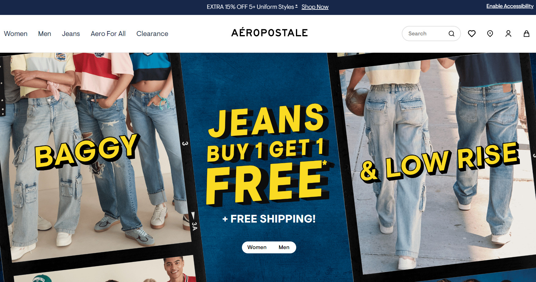The width and height of the screenshot is (536, 282).
Task: Open the Clearance menu
Action: coord(152,34)
